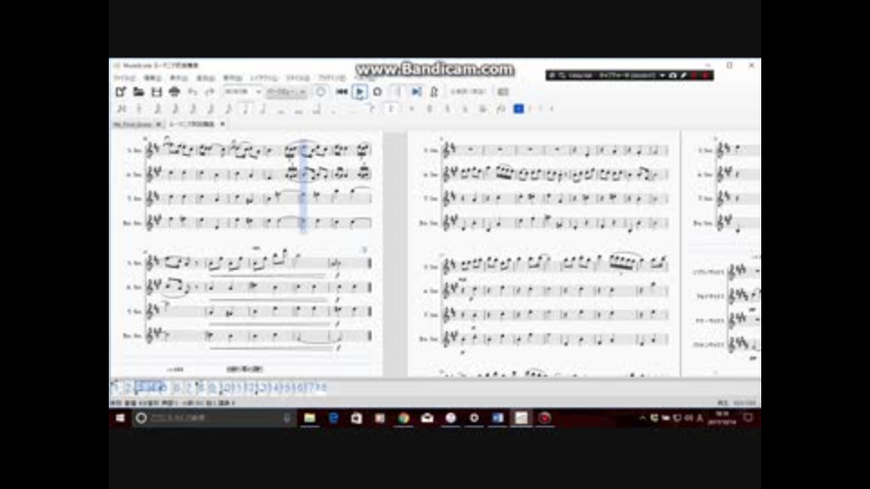Open Microsoft Edge from taskbar

333,418
